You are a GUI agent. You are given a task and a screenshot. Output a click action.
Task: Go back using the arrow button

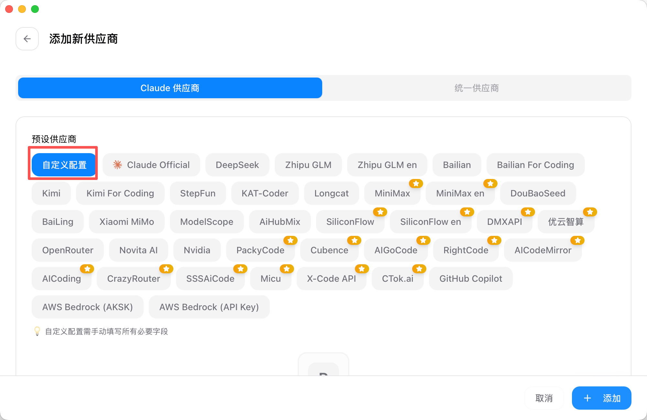pos(27,39)
